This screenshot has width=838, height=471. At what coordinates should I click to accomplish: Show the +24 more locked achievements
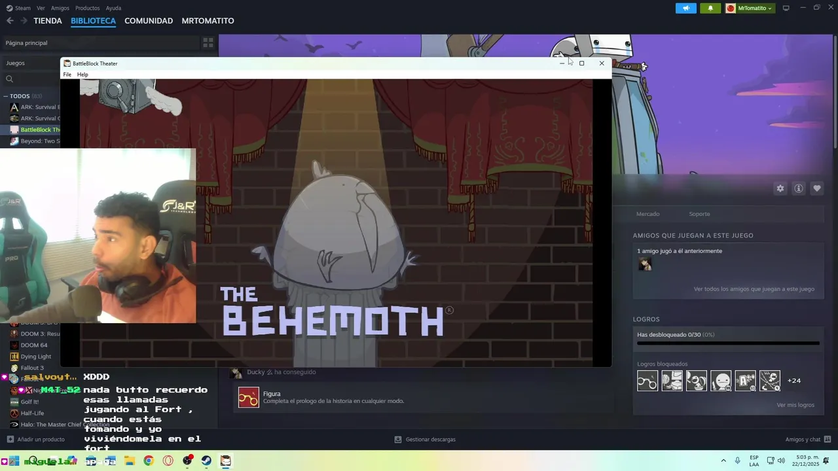click(x=794, y=381)
